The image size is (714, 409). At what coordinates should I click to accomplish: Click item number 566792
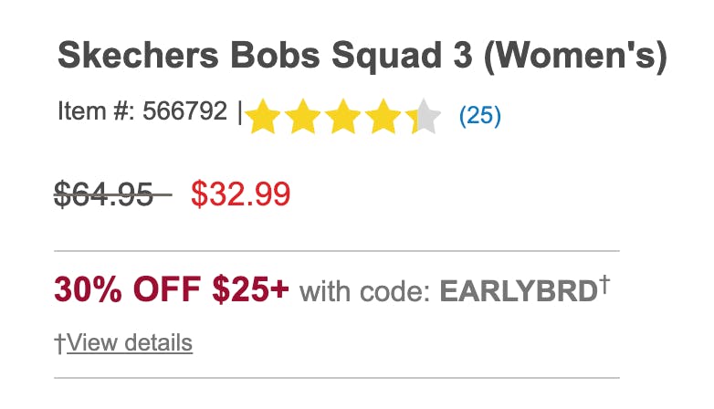pyautogui.click(x=184, y=111)
